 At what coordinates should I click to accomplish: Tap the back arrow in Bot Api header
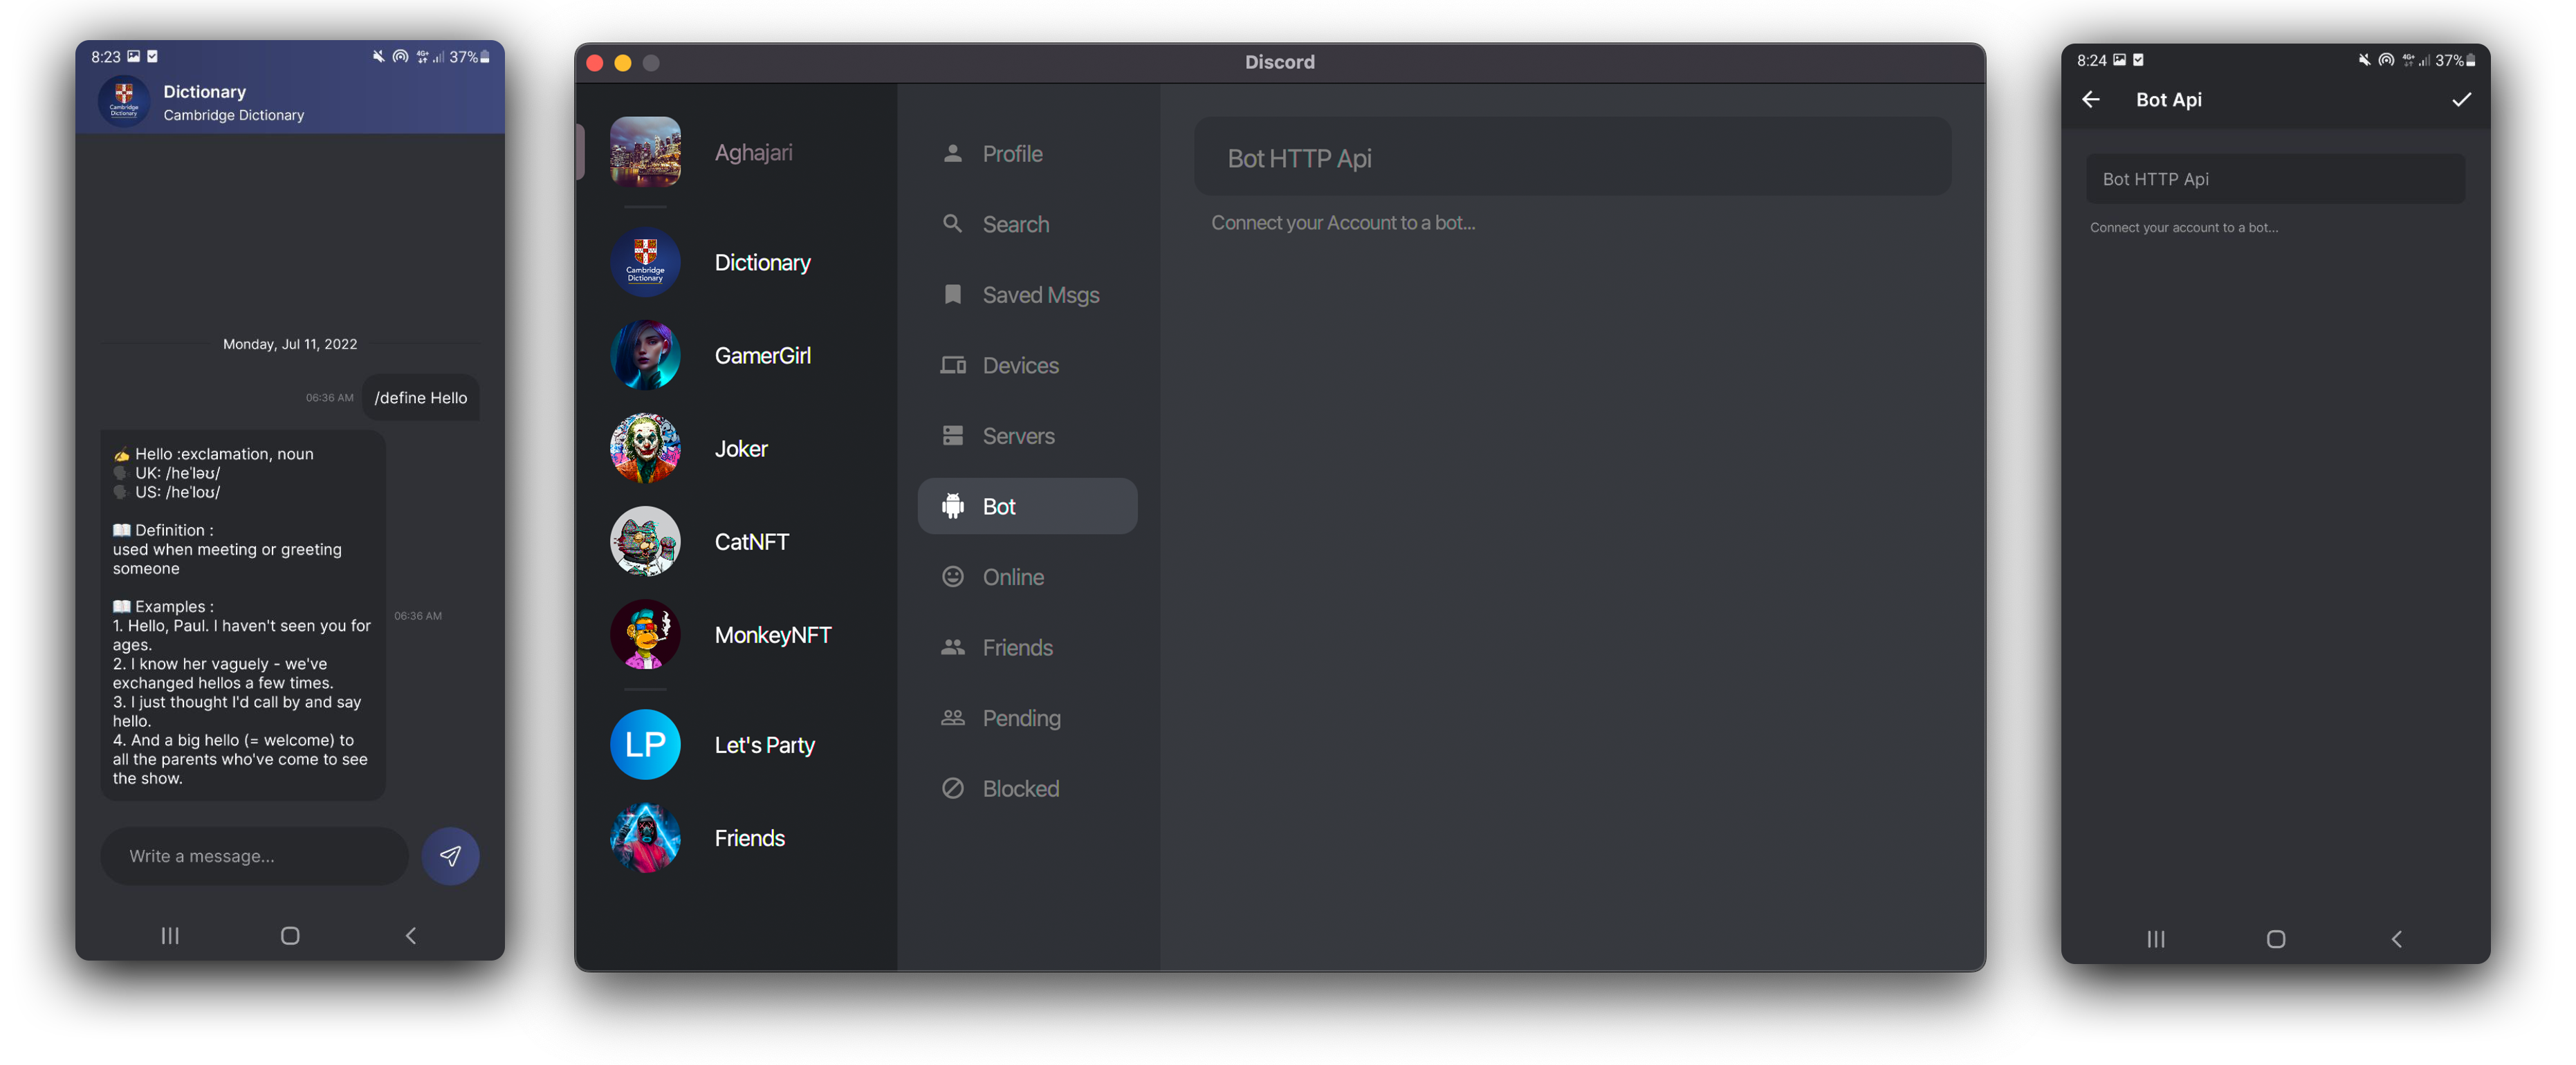(2091, 99)
